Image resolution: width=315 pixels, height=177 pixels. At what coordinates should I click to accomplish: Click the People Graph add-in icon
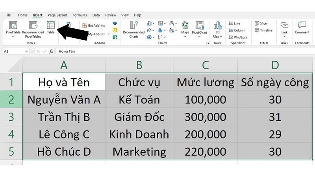click(x=115, y=37)
